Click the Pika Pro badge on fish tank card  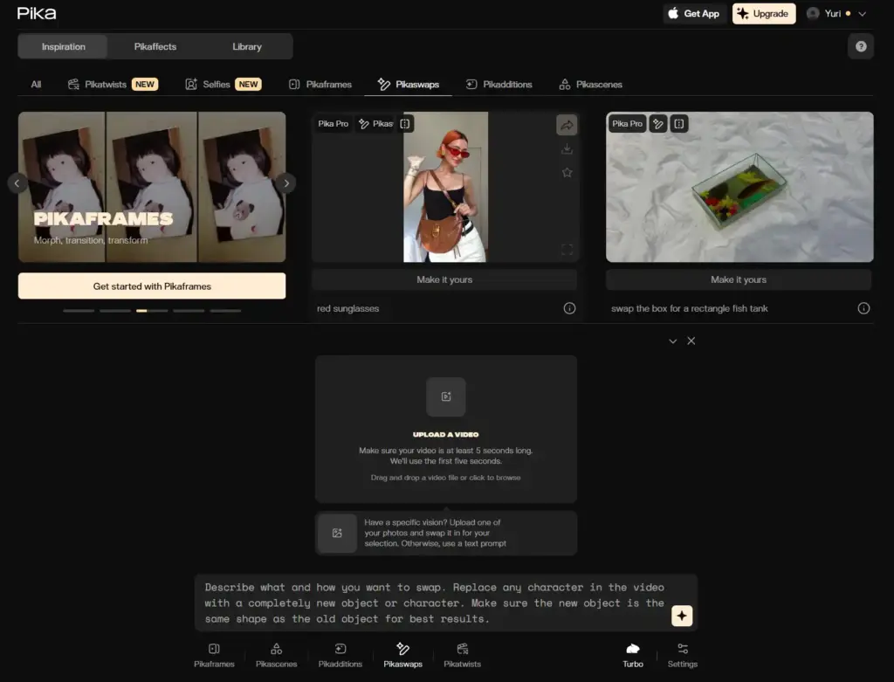pos(627,124)
